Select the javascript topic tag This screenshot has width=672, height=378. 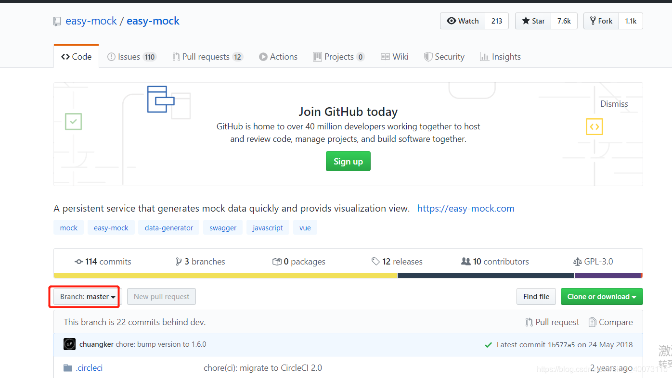pyautogui.click(x=268, y=227)
